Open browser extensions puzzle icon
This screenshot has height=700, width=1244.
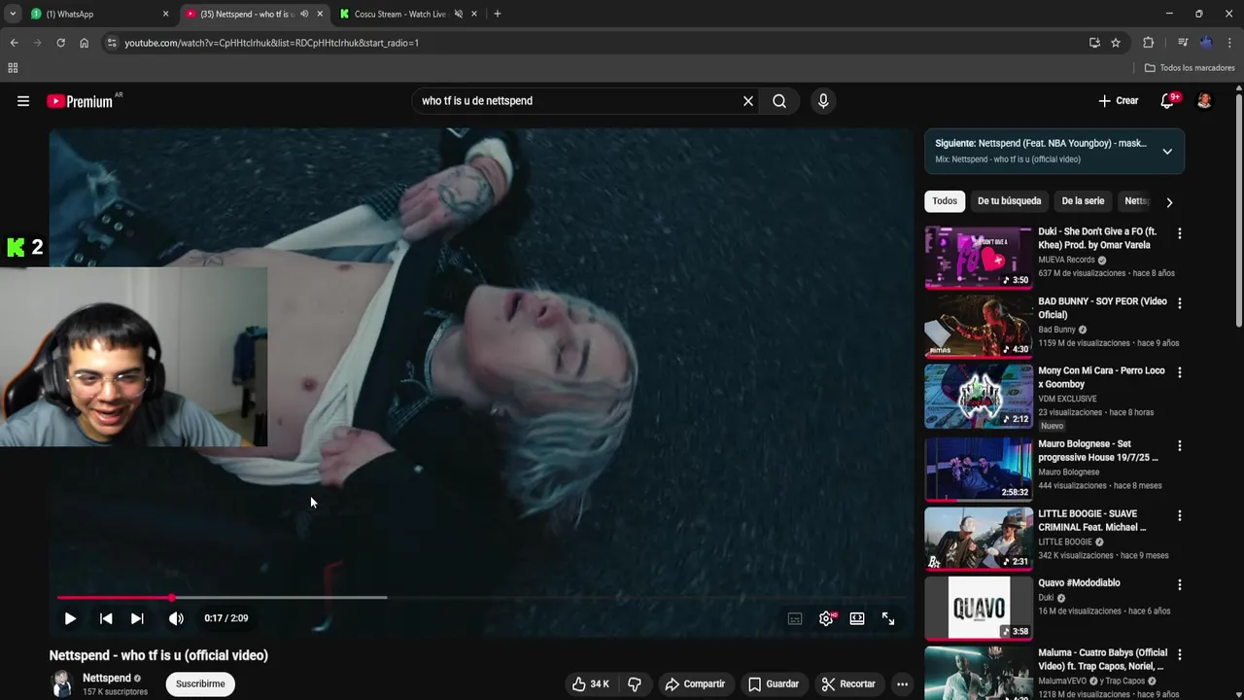1148,43
